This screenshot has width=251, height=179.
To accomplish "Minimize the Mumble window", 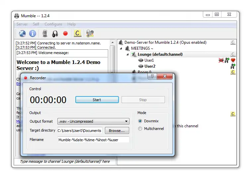I will click(x=208, y=15).
